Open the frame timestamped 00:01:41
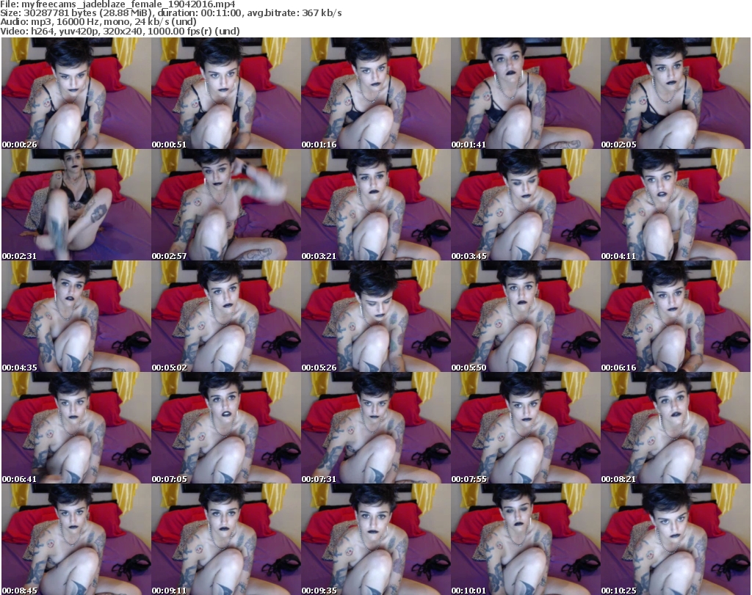Screen dimensions: 752x595 point(526,93)
